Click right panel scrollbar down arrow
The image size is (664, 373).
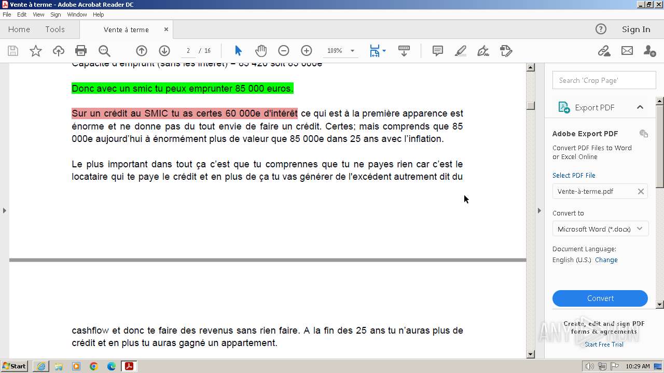pos(660,305)
